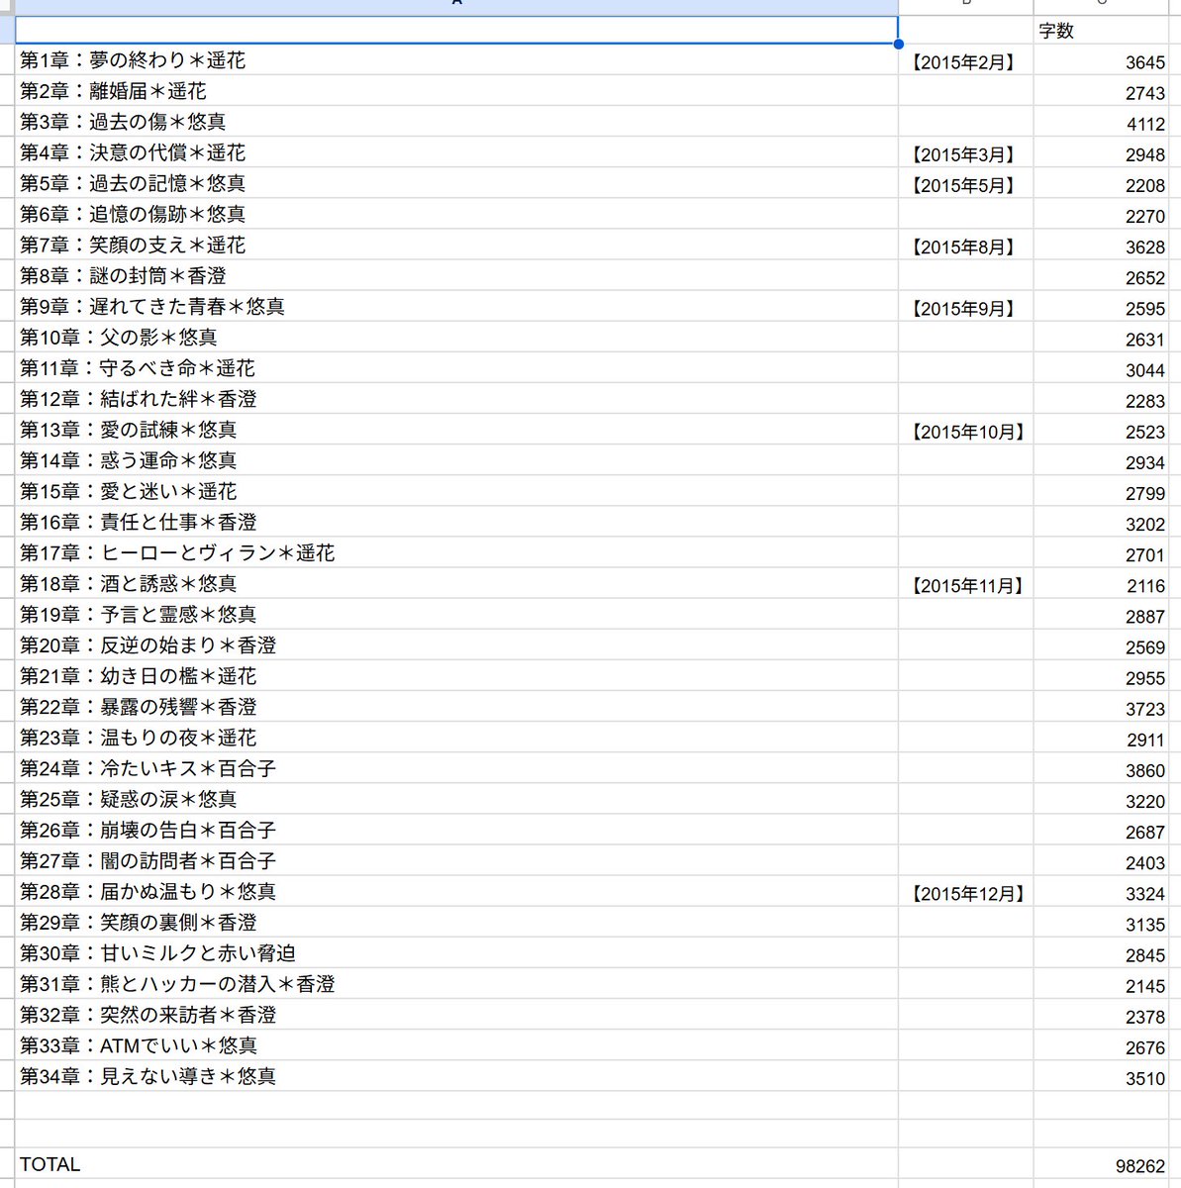
Task: Select cell 第7章:笑顔の支え*遥花
Action: point(456,245)
